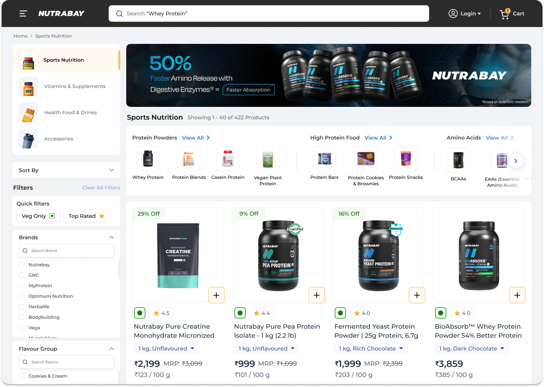The height and width of the screenshot is (387, 544).
Task: Add Nutrabay Pure Creatine with plus icon
Action: (x=216, y=295)
